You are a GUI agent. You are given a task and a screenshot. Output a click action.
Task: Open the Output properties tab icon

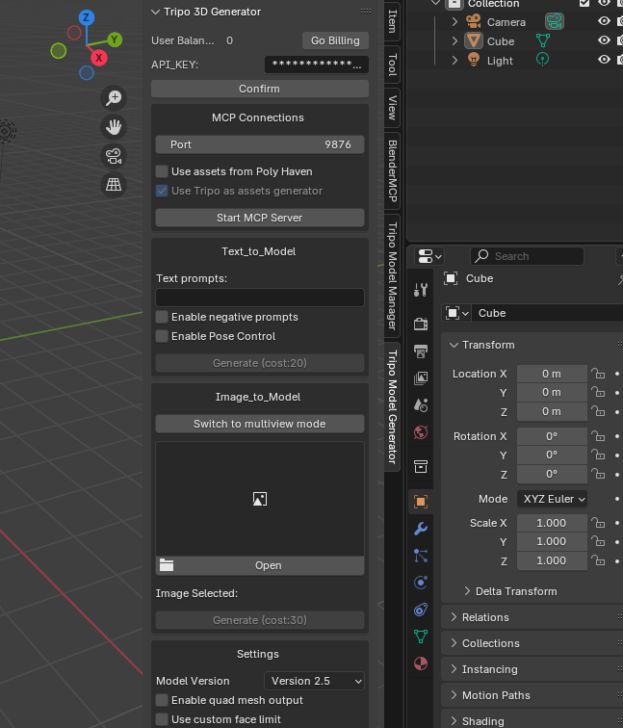pos(421,351)
